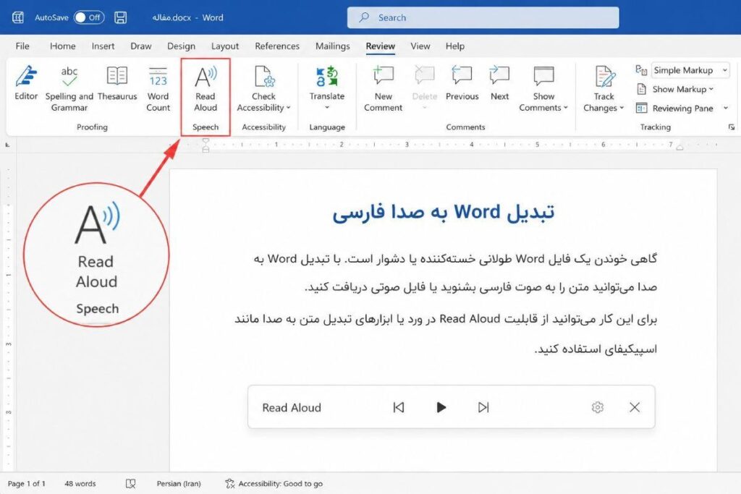Show the Word Count

158,89
